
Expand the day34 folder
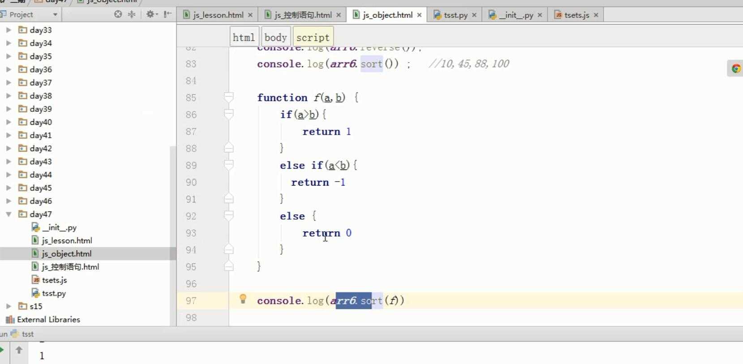[x=9, y=43]
